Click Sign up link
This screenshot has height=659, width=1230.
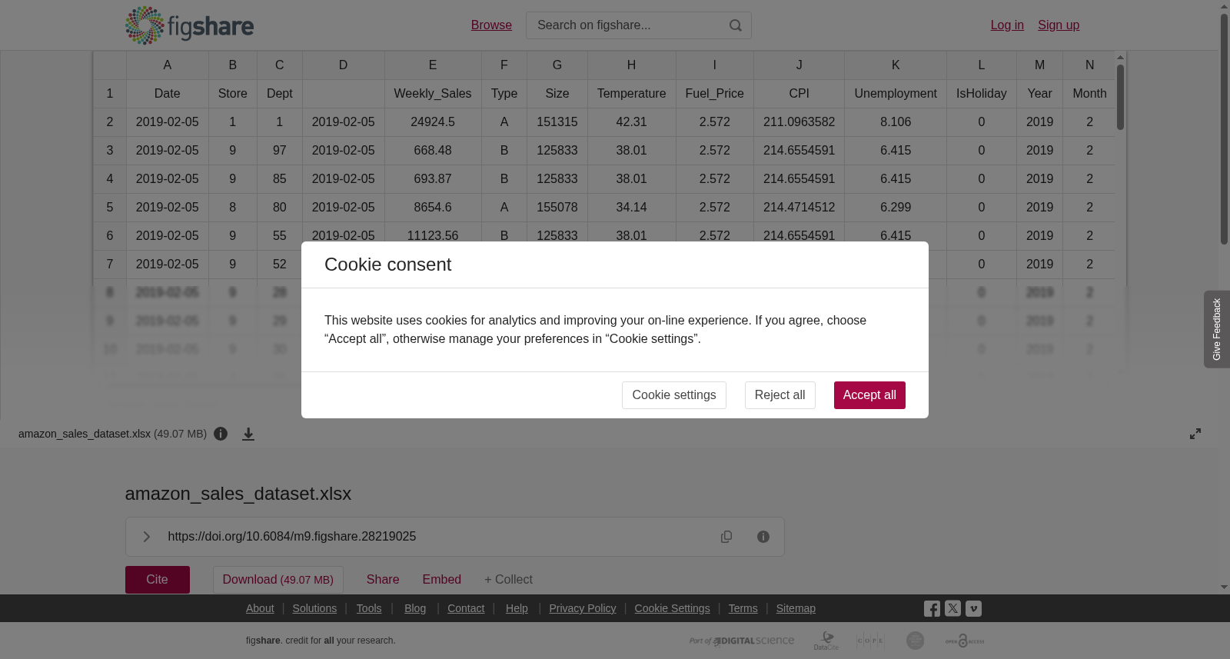1059,25
